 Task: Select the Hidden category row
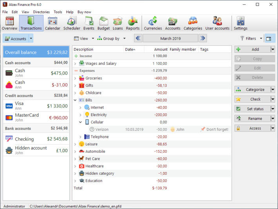point(152,173)
